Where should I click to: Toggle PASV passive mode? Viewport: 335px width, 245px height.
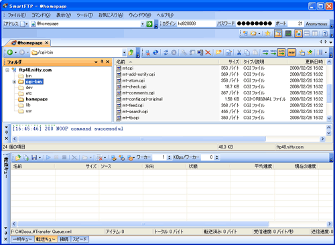coord(291,52)
